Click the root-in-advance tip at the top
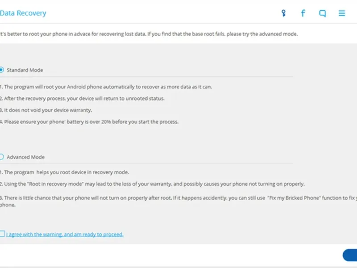 coord(149,34)
